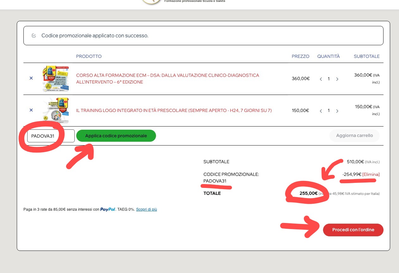Click Procedi con l'ordine button
Screen dimensions: 399x273
coord(353,230)
